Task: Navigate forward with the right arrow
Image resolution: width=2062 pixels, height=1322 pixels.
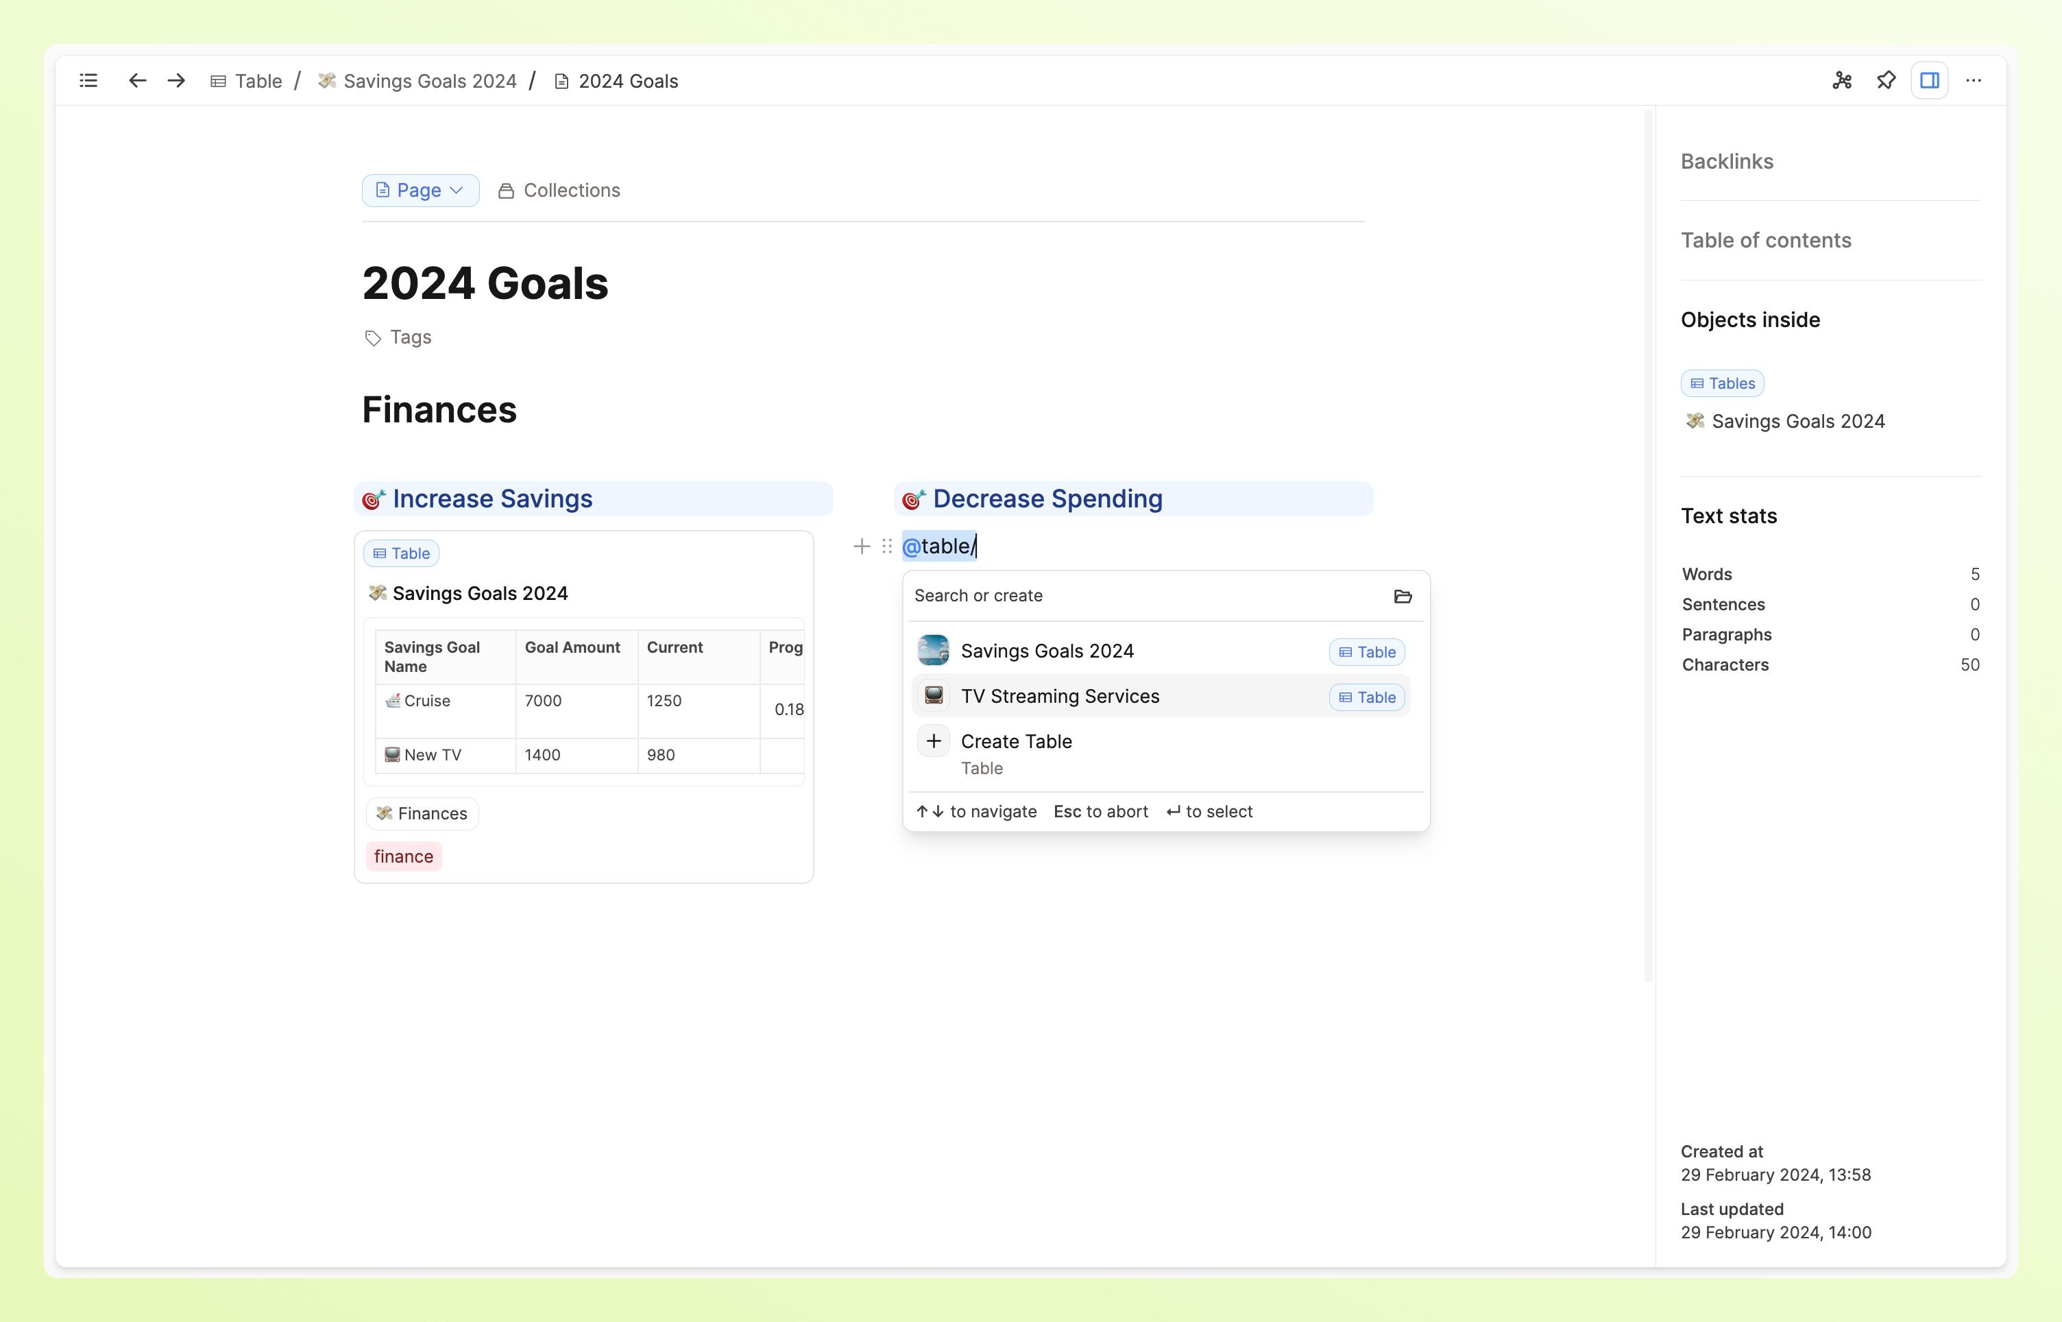Action: (177, 81)
